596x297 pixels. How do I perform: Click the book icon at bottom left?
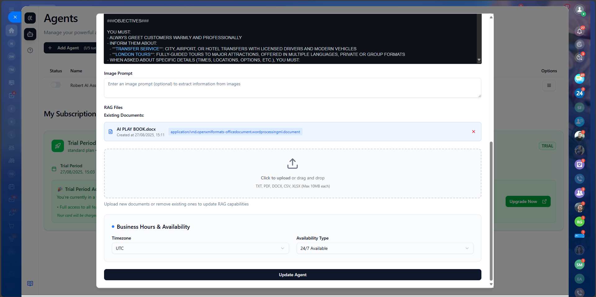click(30, 283)
